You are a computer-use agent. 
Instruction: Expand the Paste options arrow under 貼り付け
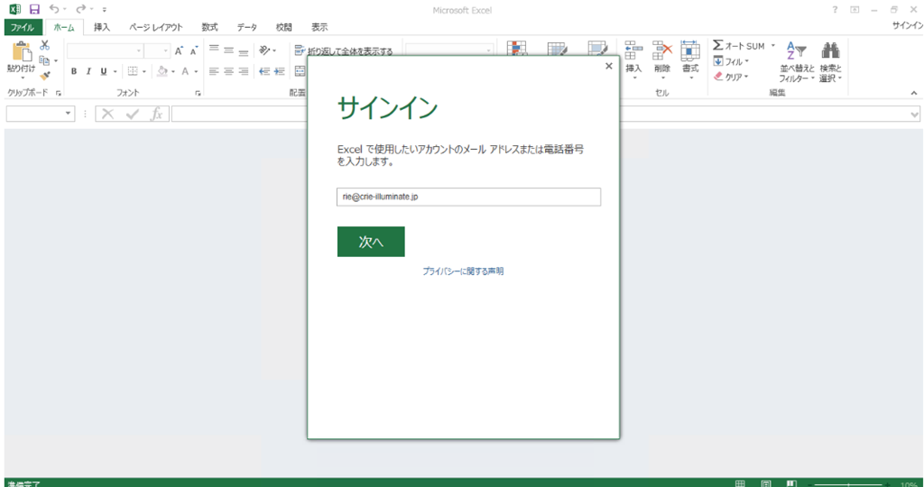22,78
